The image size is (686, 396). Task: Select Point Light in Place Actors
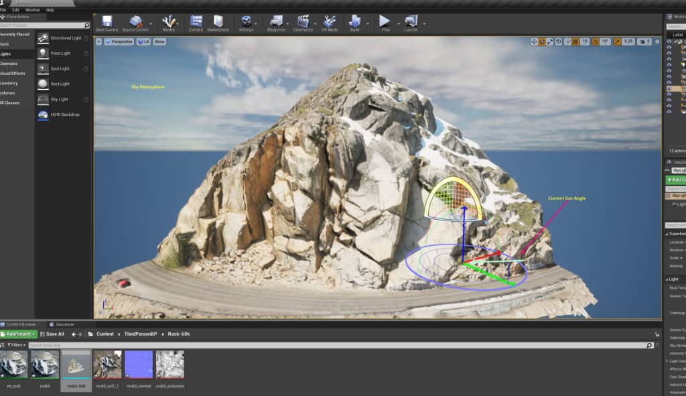pos(63,54)
